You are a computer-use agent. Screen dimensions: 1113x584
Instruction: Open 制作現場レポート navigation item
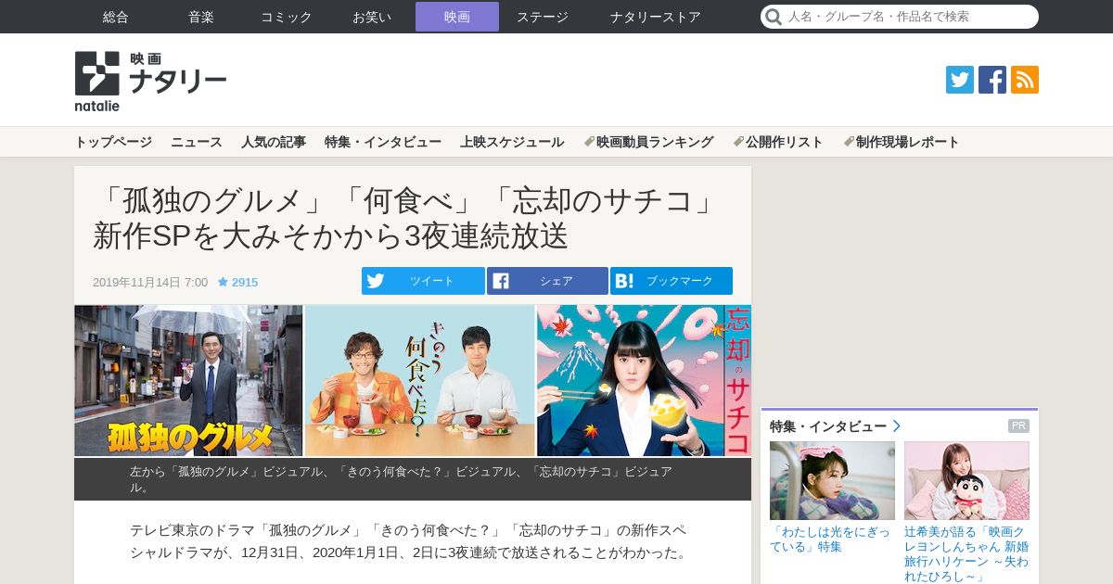(902, 142)
